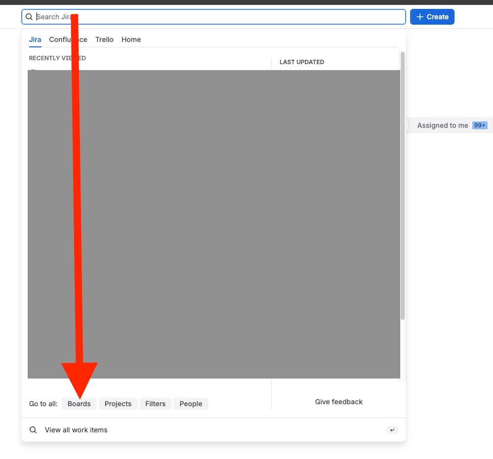This screenshot has width=493, height=459.
Task: Click the Give feedback link
Action: [339, 402]
